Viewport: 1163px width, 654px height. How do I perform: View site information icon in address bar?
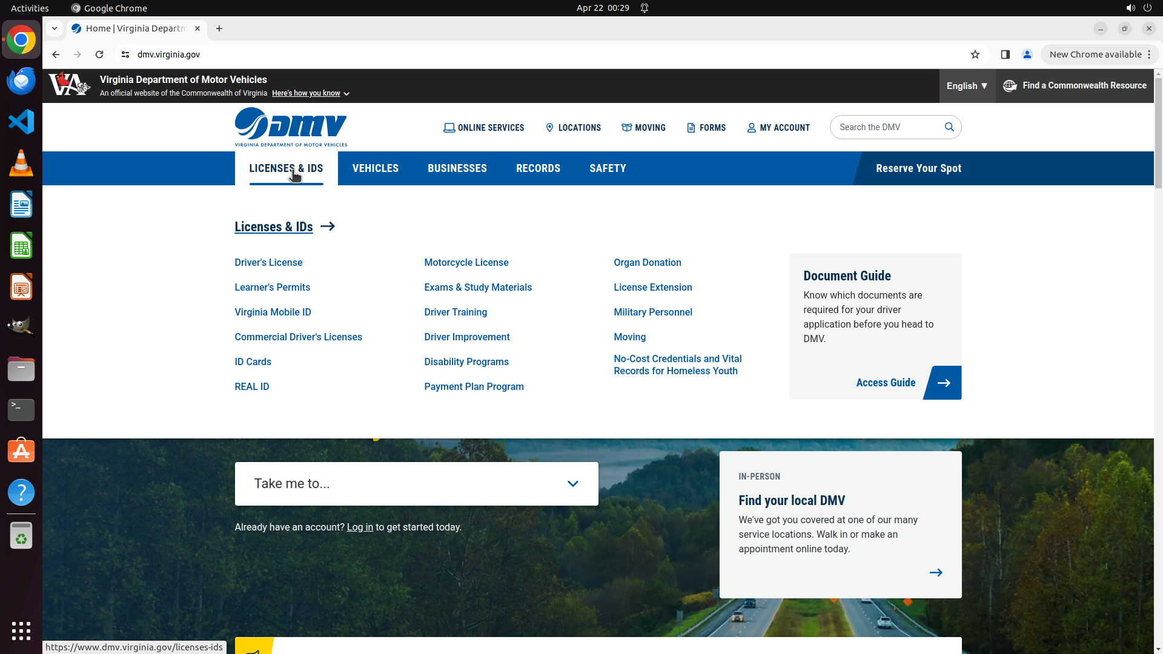125,54
